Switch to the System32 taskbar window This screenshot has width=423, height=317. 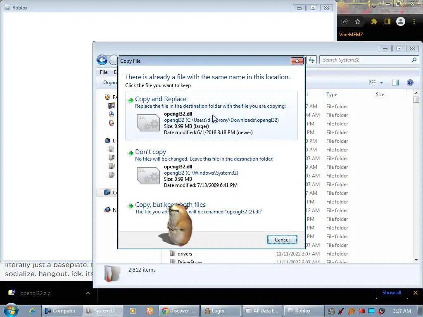point(103,311)
